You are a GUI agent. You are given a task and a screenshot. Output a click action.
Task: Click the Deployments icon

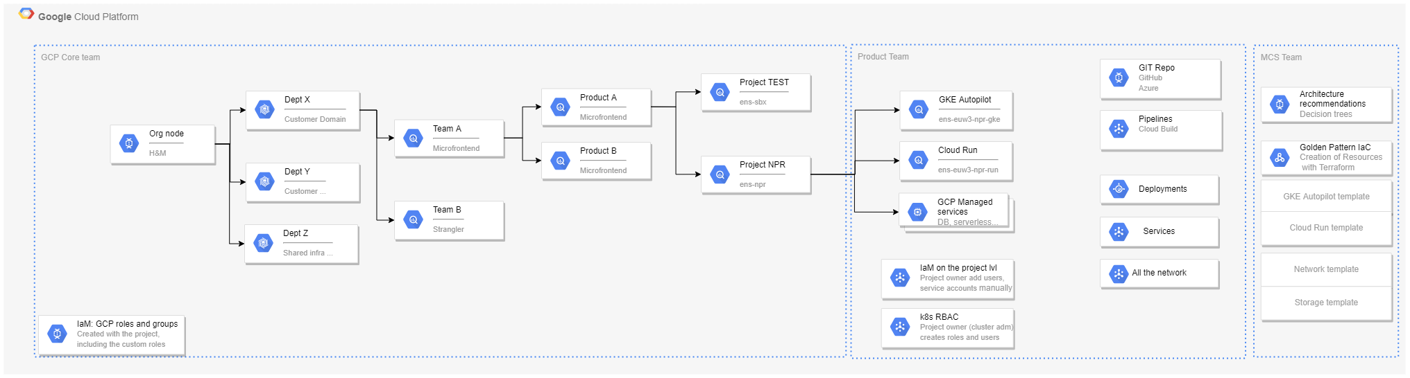tap(1119, 189)
